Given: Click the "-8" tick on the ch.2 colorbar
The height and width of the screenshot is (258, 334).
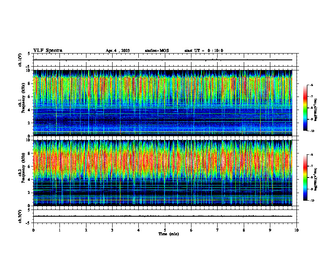Looking at the screenshot, I should (x=311, y=177).
